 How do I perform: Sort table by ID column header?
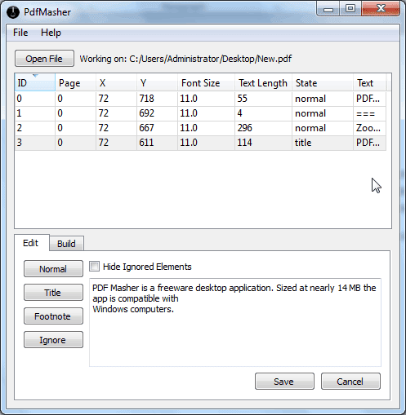coord(35,82)
